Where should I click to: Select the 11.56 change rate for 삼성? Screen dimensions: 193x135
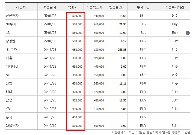point(123,100)
